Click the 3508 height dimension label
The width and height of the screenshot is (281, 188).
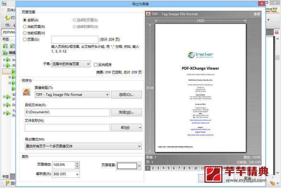coord(150,88)
